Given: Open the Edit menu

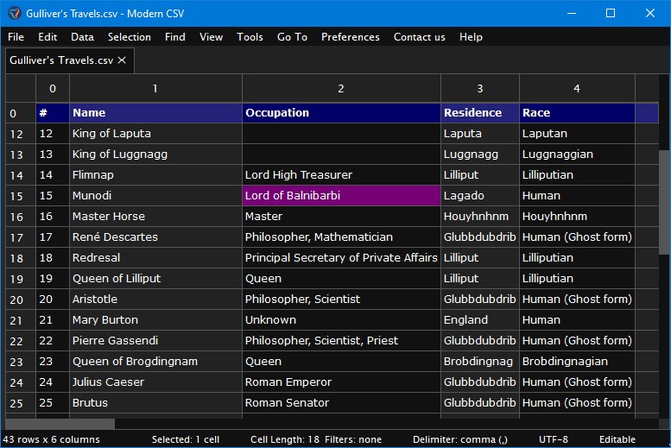Looking at the screenshot, I should click(x=47, y=37).
